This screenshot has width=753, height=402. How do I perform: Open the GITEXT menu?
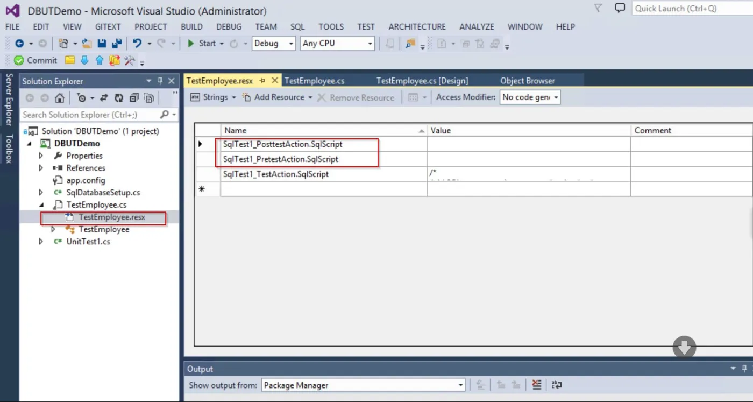[x=108, y=27]
